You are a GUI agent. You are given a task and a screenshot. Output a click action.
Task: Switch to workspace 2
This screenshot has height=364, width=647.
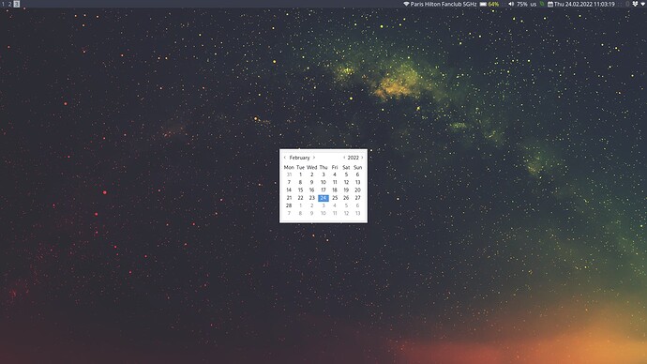[x=10, y=4]
